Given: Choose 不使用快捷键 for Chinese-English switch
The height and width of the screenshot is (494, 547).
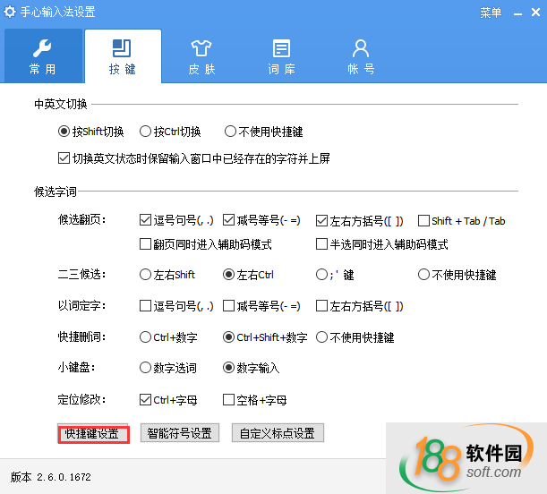Looking at the screenshot, I should point(230,132).
